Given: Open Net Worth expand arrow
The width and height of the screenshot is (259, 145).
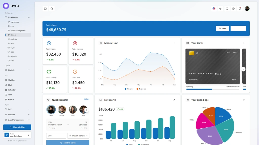Looking at the screenshot, I should tap(174, 100).
